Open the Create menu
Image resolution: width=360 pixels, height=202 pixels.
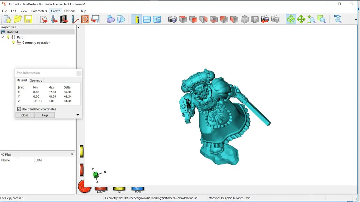pos(56,11)
